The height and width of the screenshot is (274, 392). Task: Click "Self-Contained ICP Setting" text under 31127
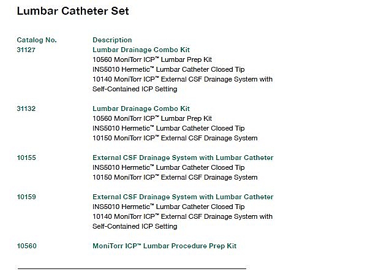pos(135,89)
